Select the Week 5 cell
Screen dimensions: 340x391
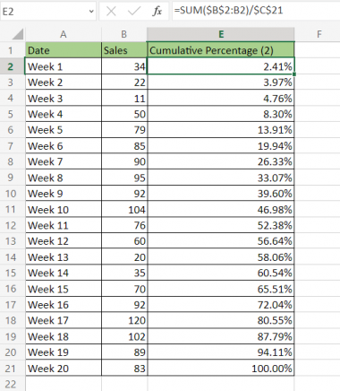point(64,130)
